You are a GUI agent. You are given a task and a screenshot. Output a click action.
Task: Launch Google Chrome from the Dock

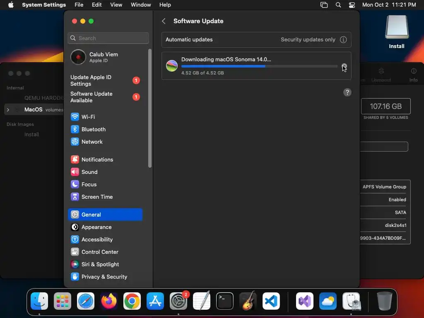132,301
